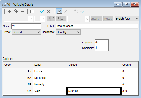Click the Values column header
The width and height of the screenshot is (141, 98).
(94, 65)
